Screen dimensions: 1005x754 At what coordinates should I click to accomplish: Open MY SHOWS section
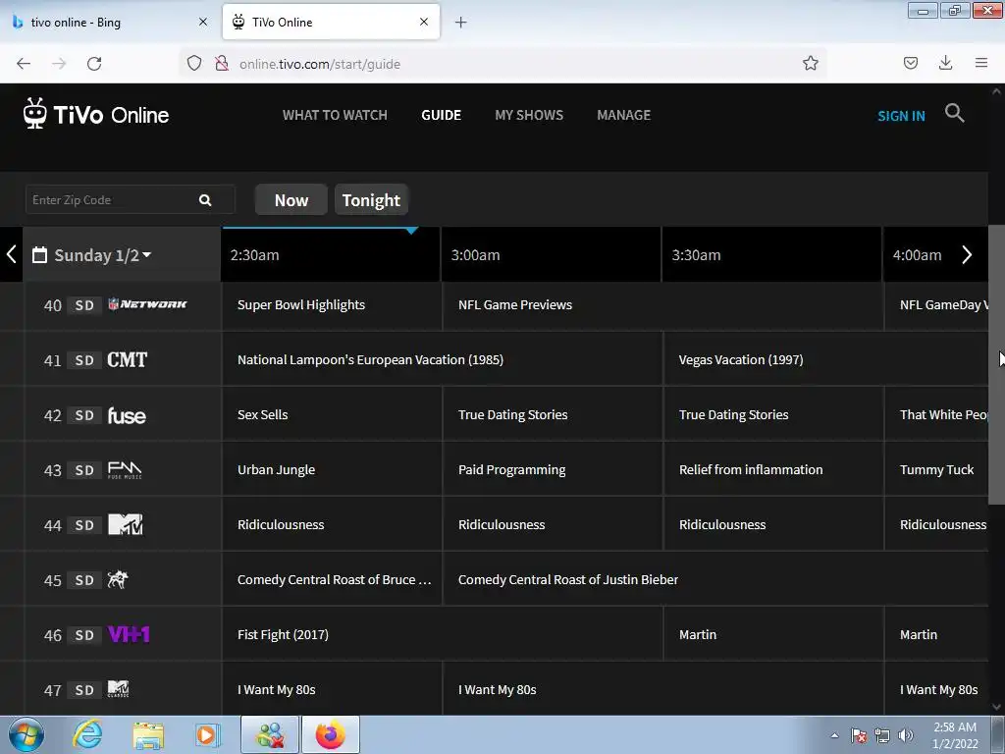point(529,116)
